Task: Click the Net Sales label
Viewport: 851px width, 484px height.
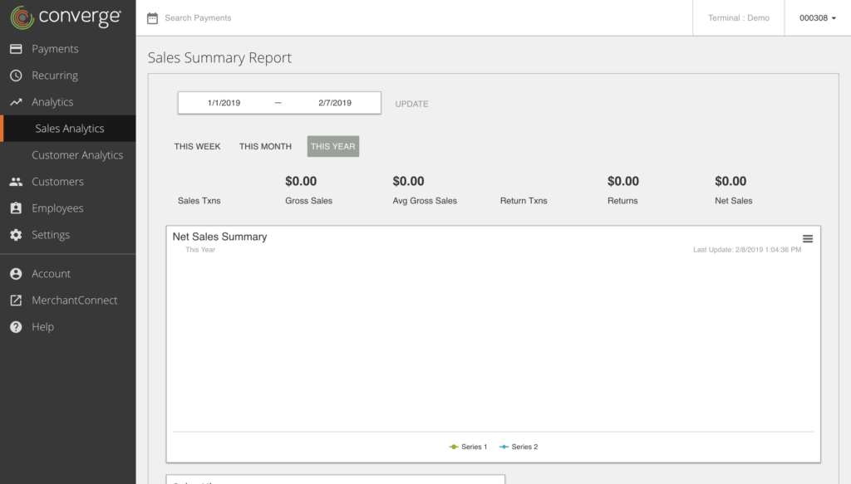Action: pos(733,201)
